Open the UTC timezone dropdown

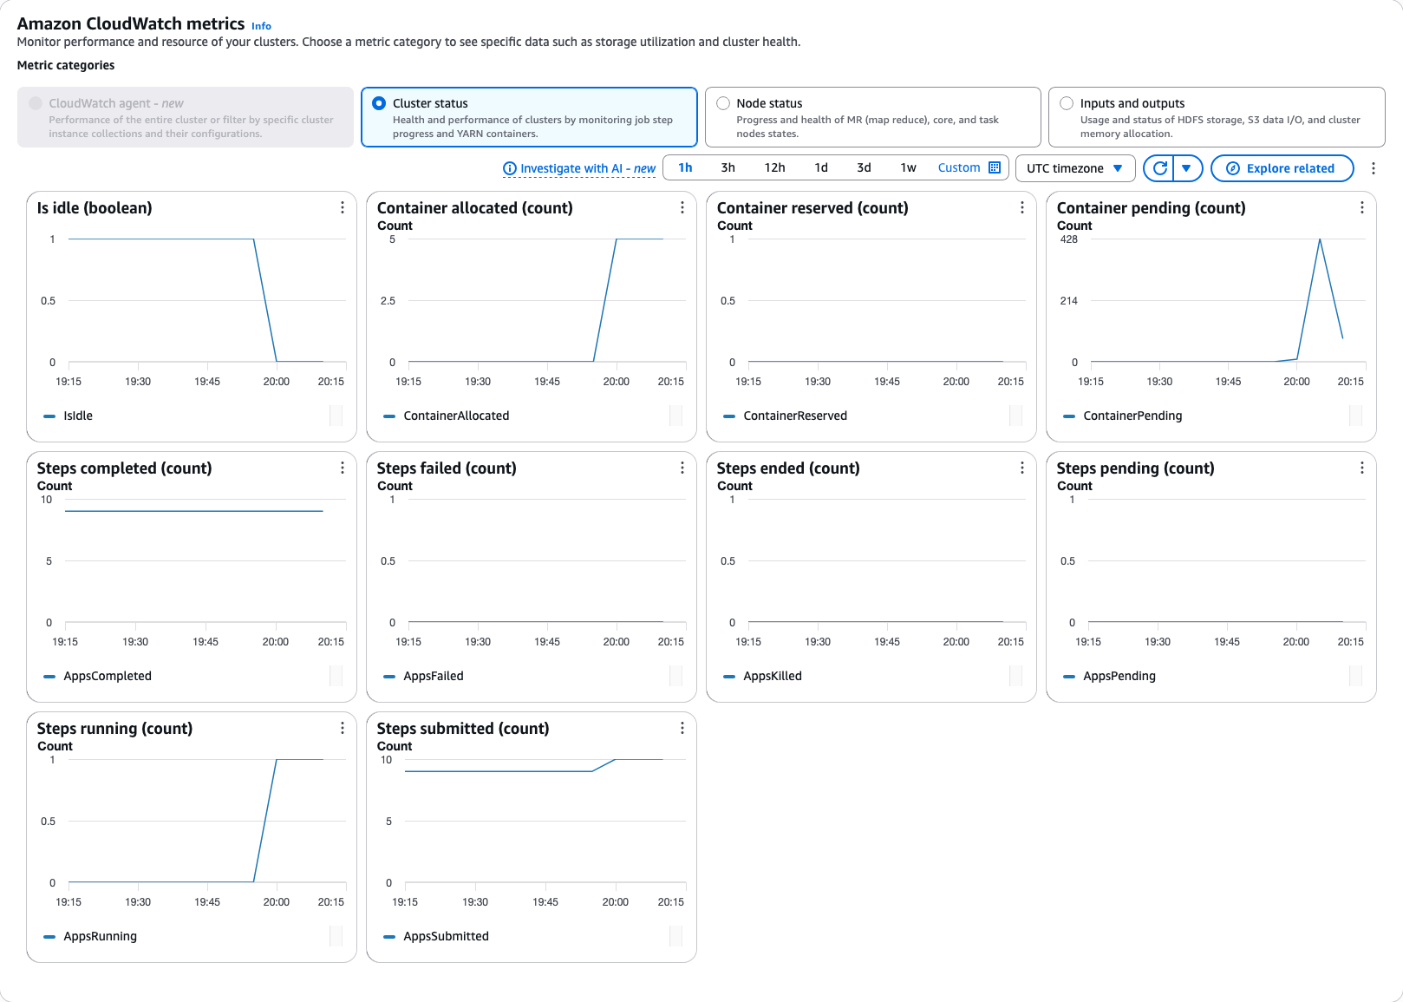click(x=1075, y=168)
